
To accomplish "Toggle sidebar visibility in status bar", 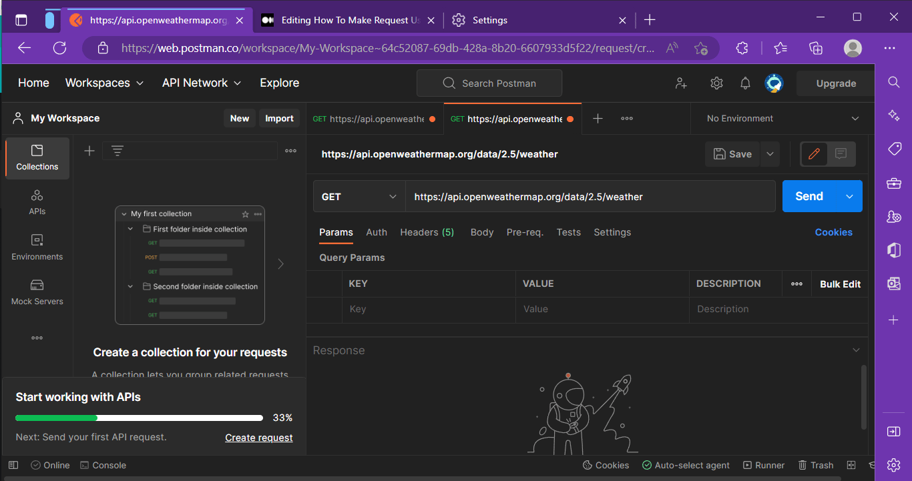I will (13, 465).
